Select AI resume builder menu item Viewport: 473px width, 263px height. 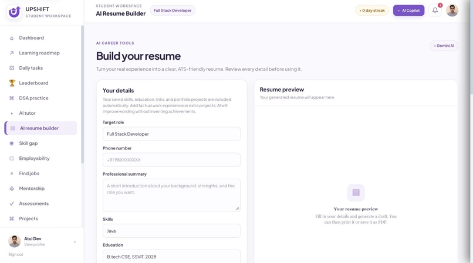(40, 128)
